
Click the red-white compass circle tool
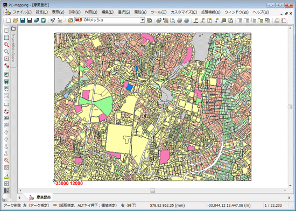click(6, 111)
